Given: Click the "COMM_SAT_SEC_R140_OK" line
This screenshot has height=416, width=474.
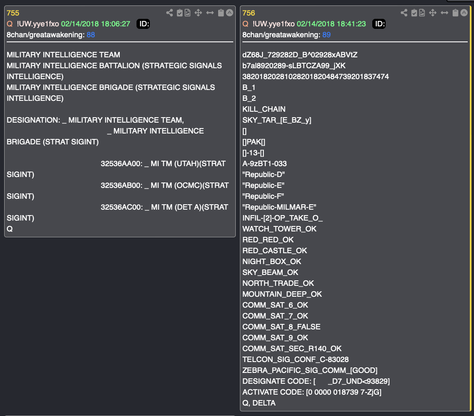Looking at the screenshot, I should 292,348.
